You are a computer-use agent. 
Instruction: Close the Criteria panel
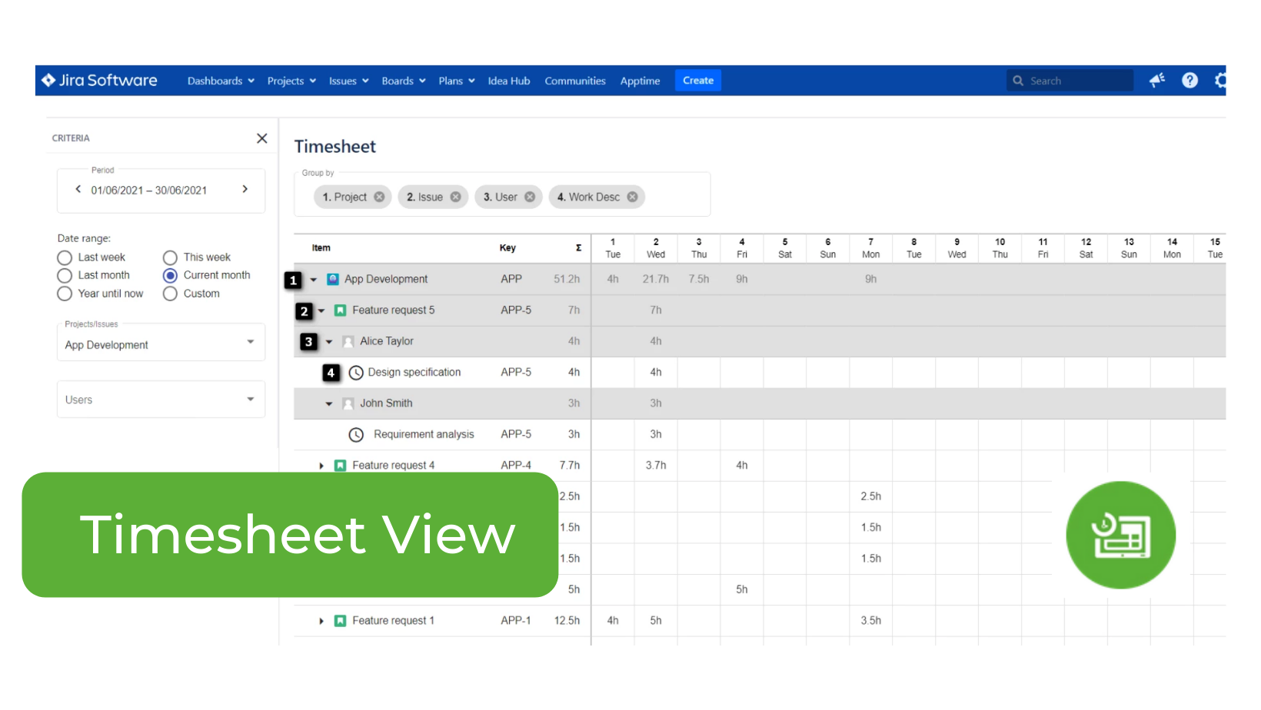click(262, 138)
